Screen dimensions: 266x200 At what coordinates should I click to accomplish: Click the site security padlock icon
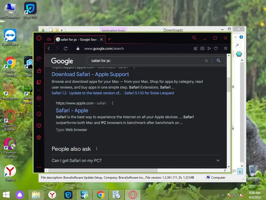pos(78,48)
